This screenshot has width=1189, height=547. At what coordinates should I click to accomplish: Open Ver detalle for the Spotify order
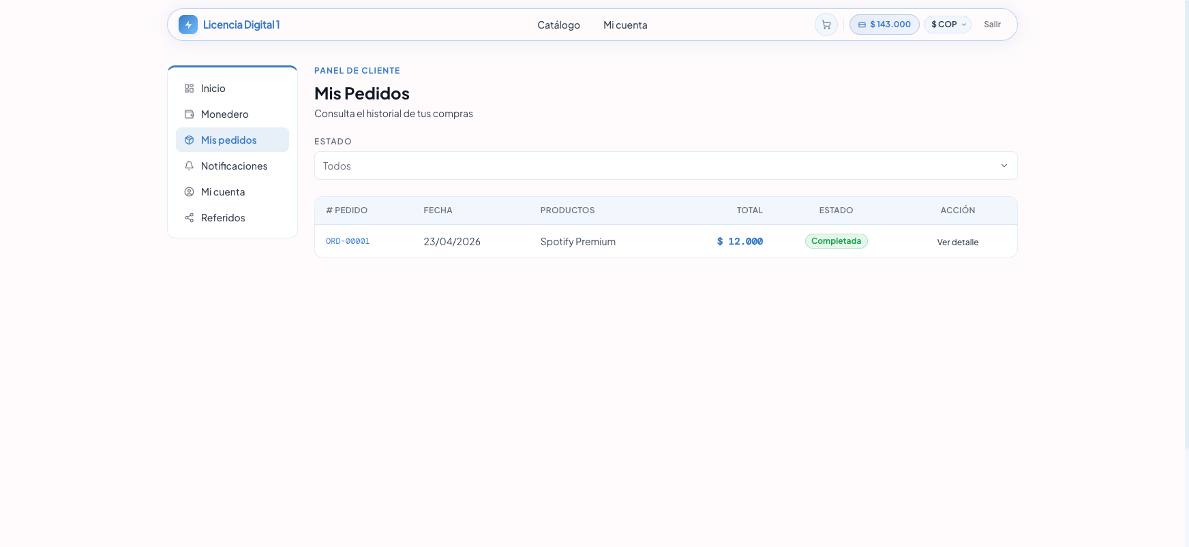tap(957, 242)
